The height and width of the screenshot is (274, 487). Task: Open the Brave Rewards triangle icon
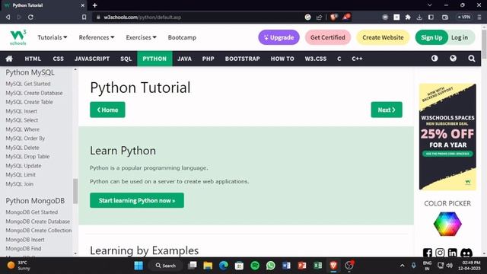point(346,17)
